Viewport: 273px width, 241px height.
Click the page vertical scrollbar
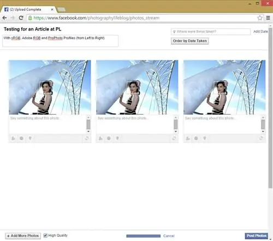[x=270, y=109]
